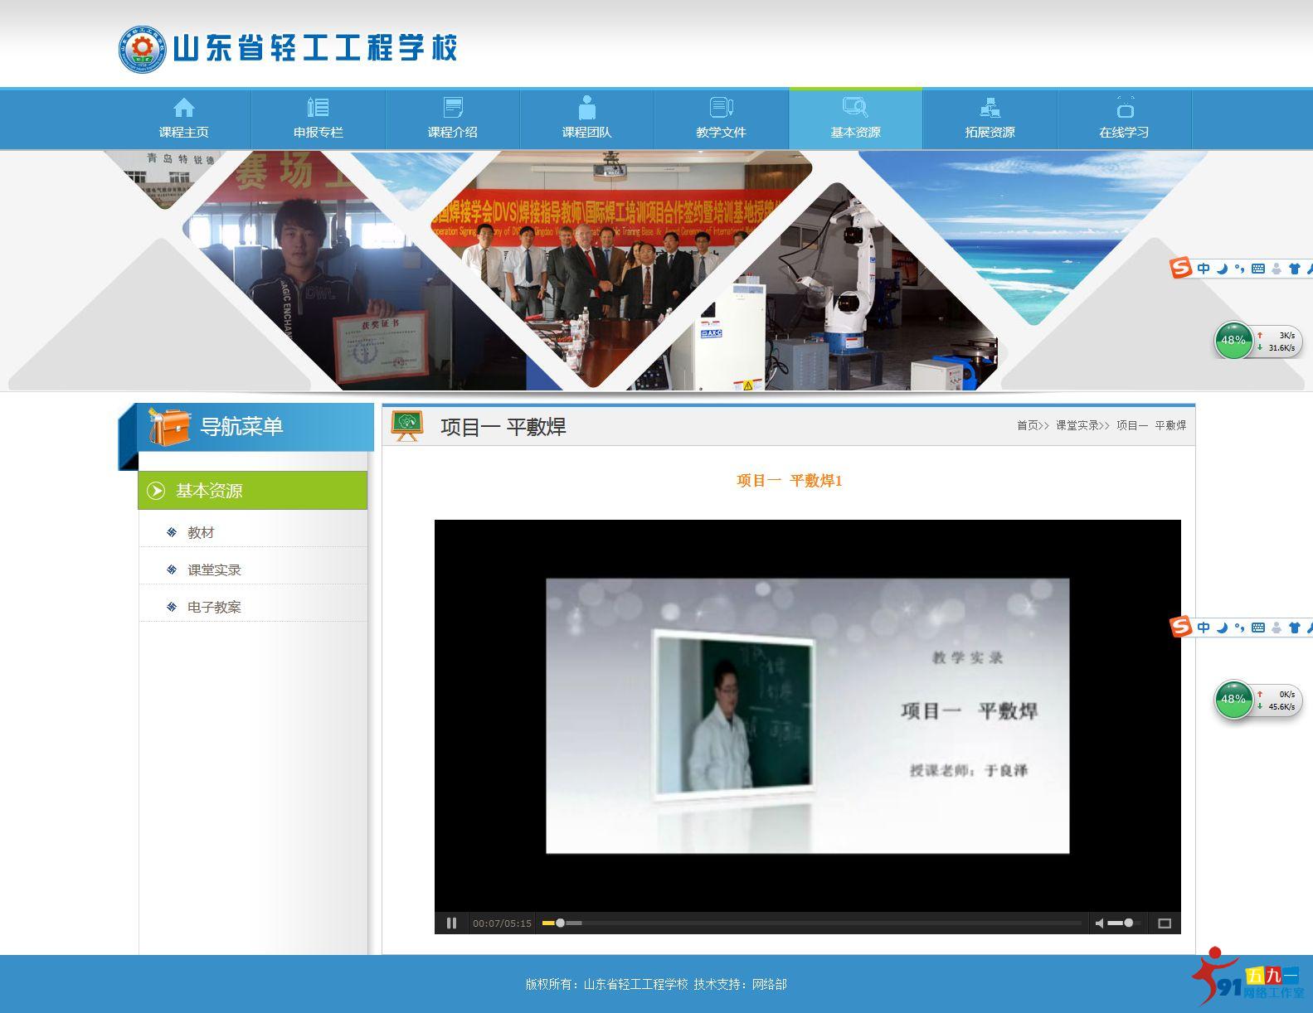The height and width of the screenshot is (1013, 1313).
Task: Open 课堂实录 in the sidebar menu
Action: point(214,570)
